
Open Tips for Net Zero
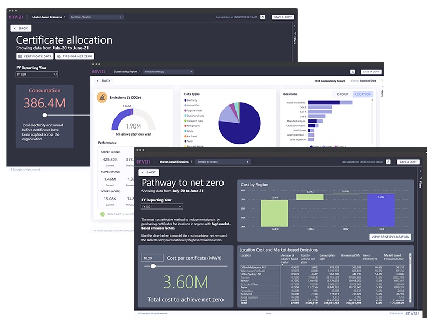click(x=75, y=56)
